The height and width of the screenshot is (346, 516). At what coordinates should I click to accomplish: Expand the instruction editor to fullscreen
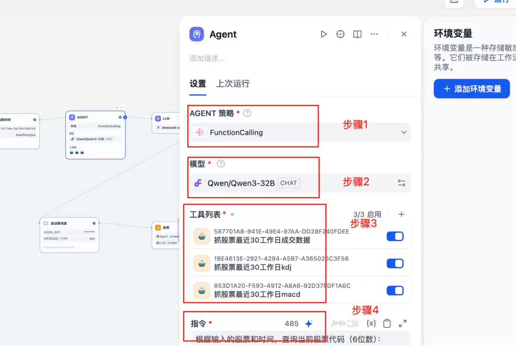click(402, 323)
